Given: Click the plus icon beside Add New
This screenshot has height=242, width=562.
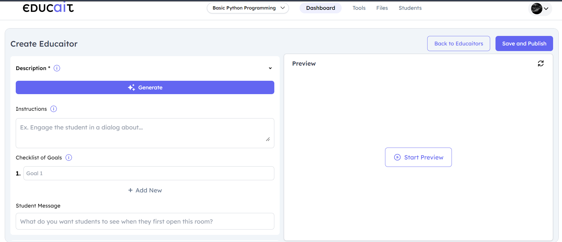Looking at the screenshot, I should coord(130,190).
